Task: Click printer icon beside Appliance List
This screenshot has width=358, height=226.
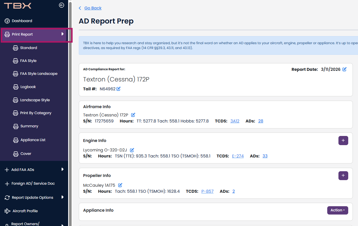Action: pyautogui.click(x=16, y=140)
